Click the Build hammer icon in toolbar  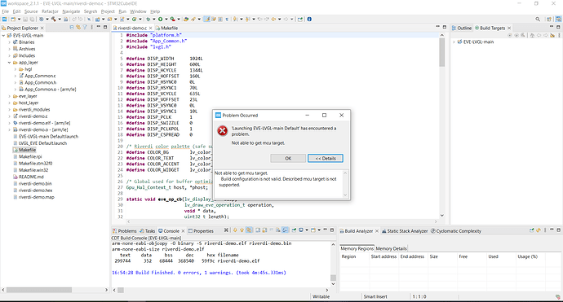tap(54, 19)
